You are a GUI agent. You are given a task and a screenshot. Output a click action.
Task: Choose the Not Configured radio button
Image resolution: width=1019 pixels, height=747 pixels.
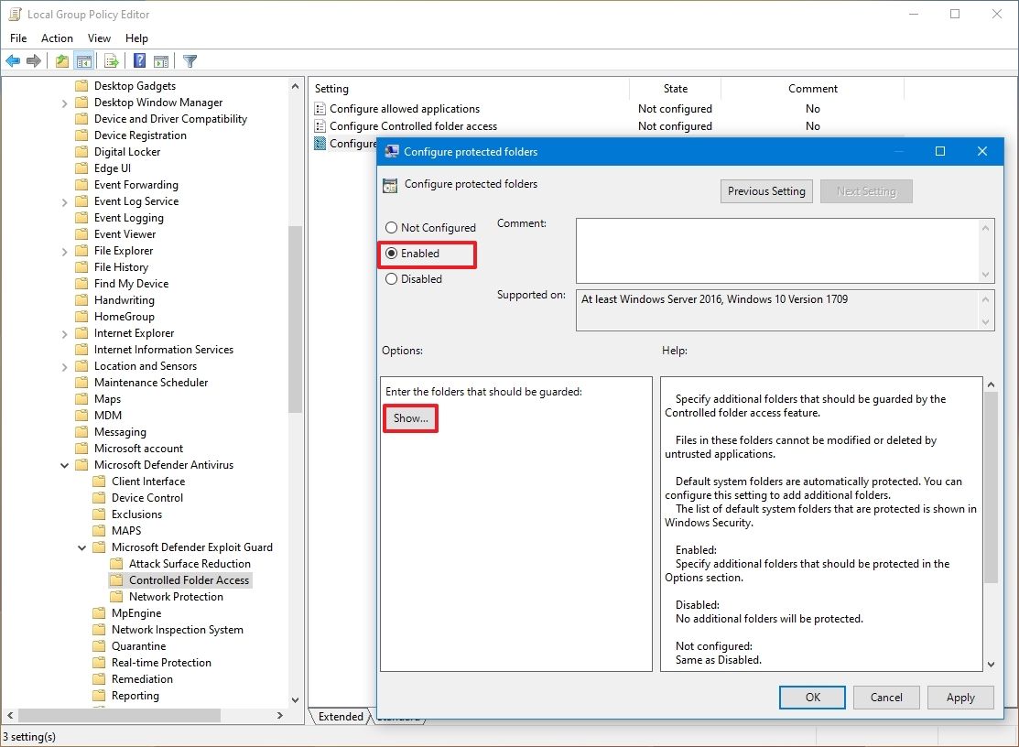392,227
